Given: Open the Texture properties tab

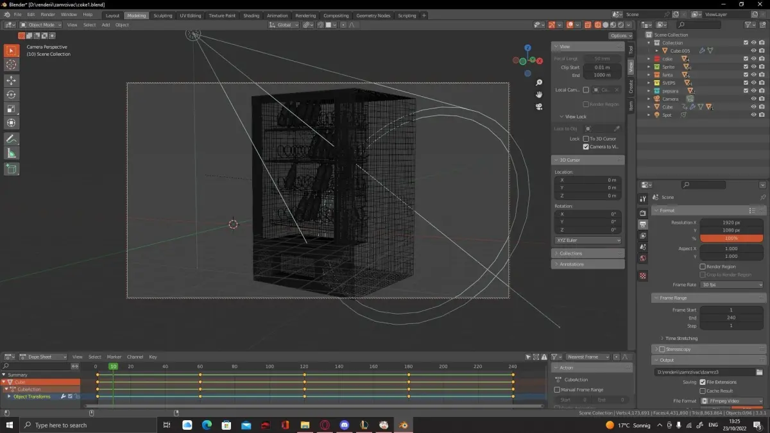Looking at the screenshot, I should point(643,276).
